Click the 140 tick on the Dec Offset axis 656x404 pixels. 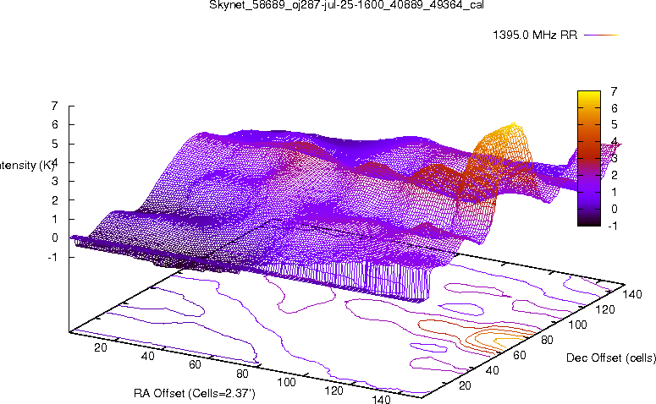coord(632,294)
